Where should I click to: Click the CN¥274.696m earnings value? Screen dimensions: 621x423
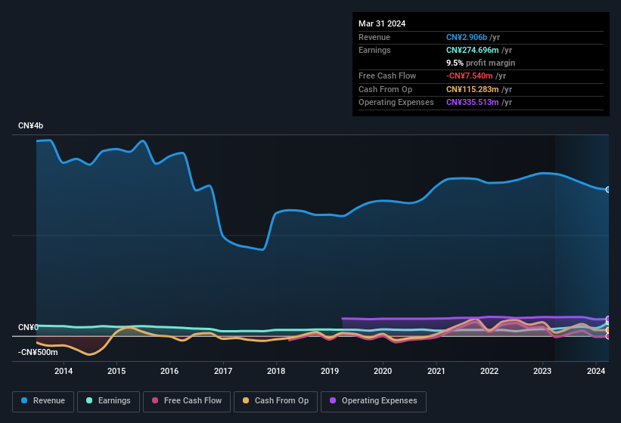click(x=473, y=50)
